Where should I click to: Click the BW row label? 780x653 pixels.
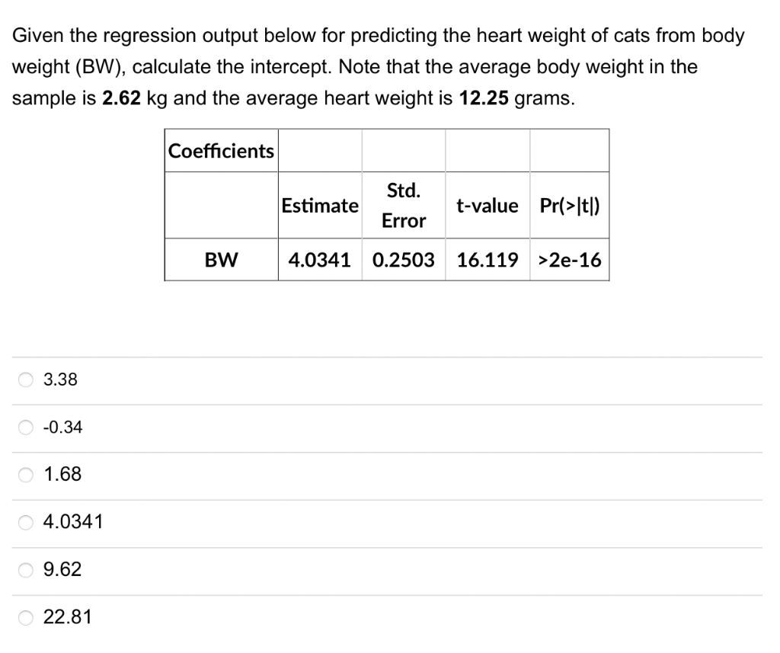pos(220,260)
